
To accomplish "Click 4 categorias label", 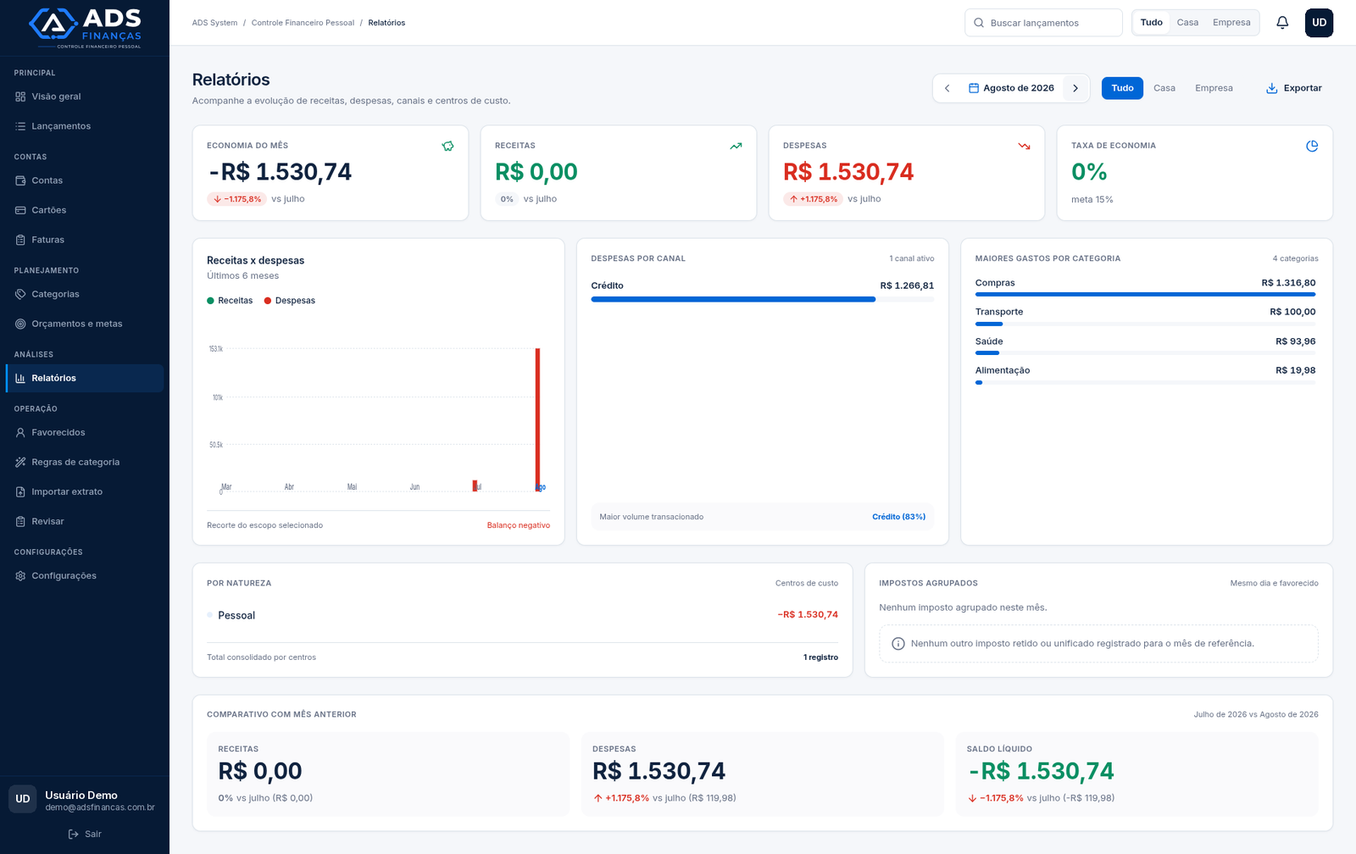I will pyautogui.click(x=1295, y=258).
